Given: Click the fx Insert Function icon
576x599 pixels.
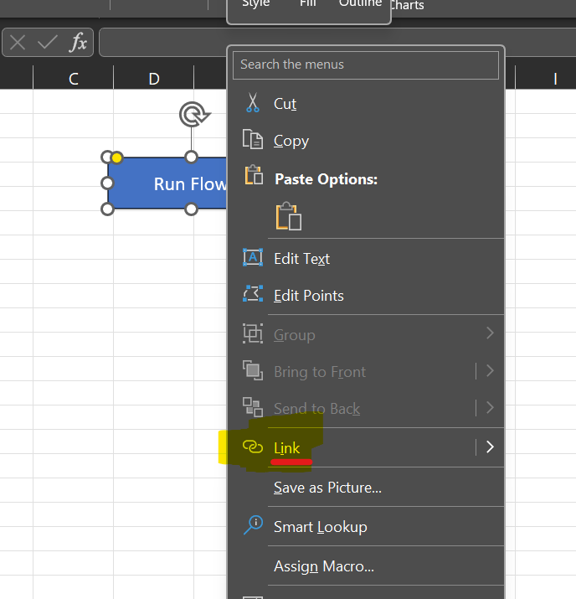Looking at the screenshot, I should 78,42.
